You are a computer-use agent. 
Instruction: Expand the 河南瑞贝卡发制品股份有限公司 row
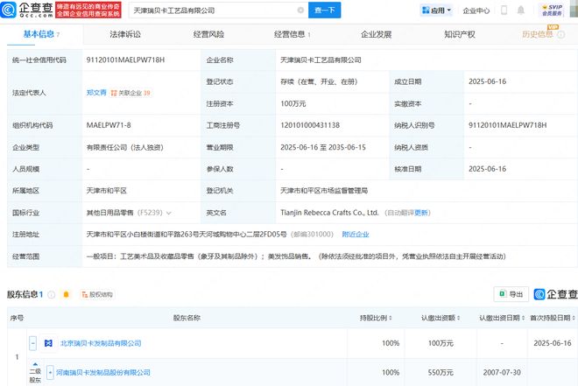[50, 372]
